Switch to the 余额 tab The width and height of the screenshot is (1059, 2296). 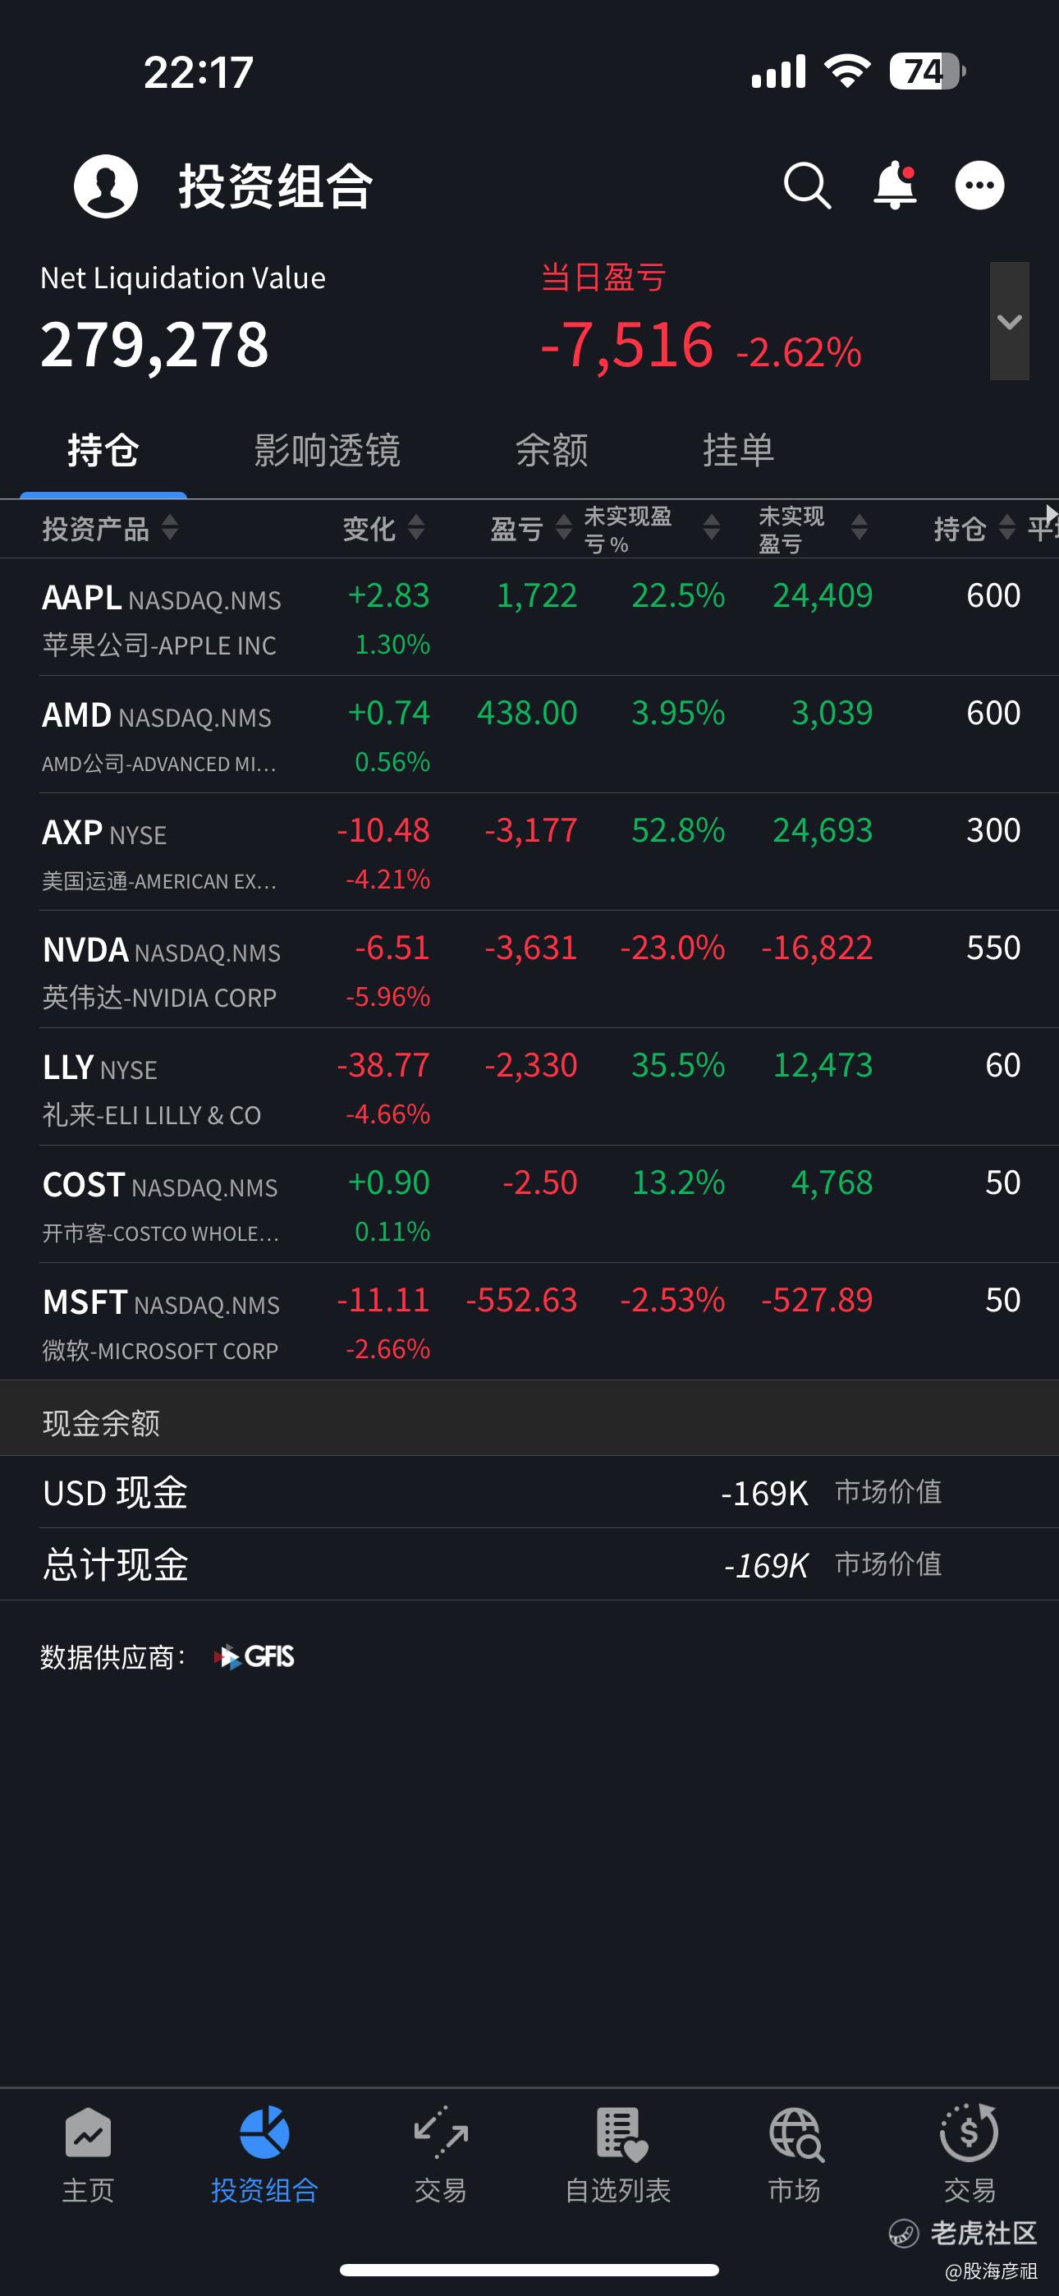(x=552, y=450)
